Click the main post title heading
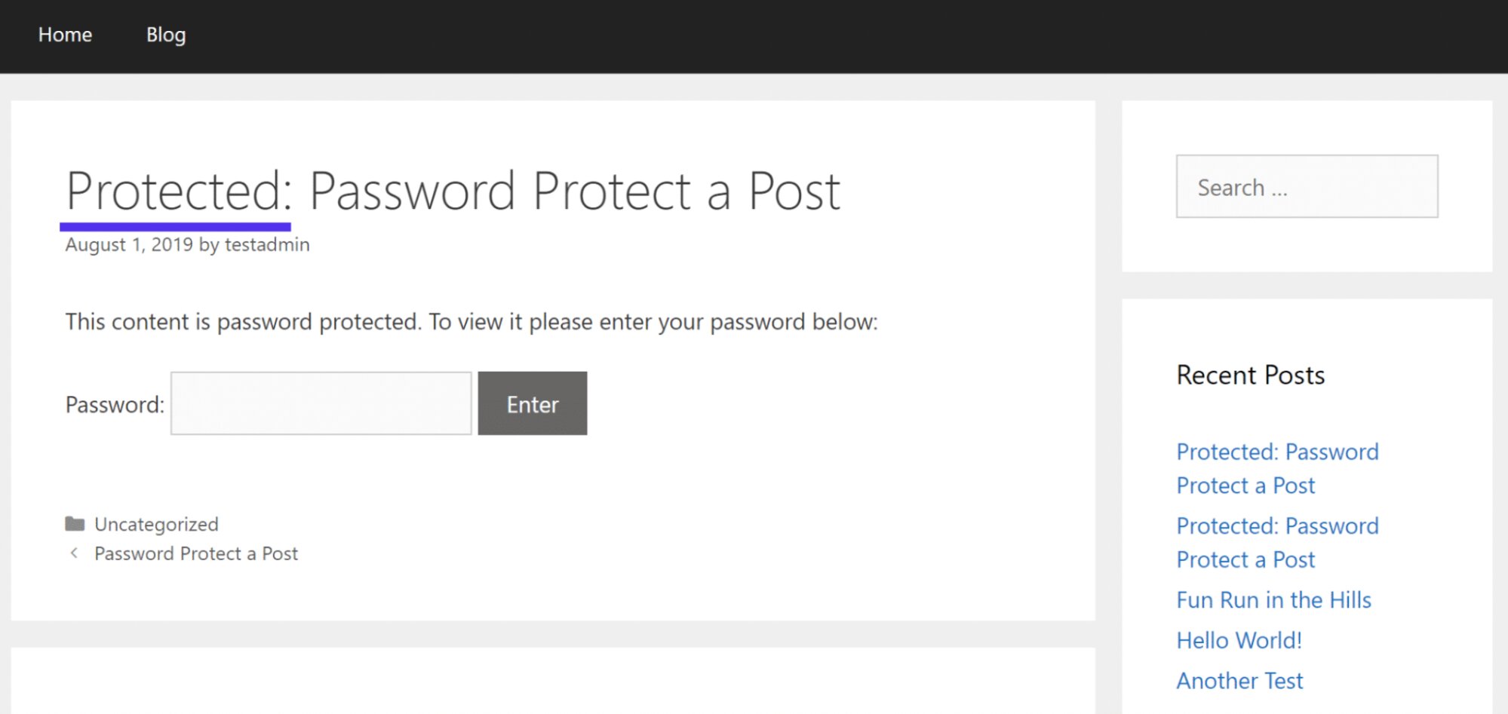Viewport: 1508px width, 714px height. click(453, 191)
